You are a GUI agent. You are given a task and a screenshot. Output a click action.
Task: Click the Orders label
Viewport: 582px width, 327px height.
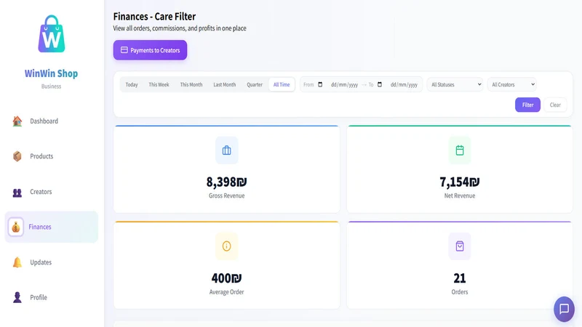click(460, 292)
